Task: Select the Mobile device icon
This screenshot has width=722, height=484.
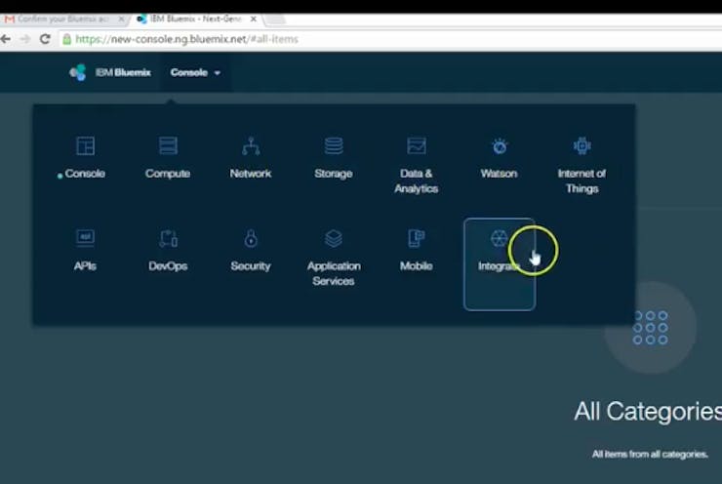Action: 417,238
